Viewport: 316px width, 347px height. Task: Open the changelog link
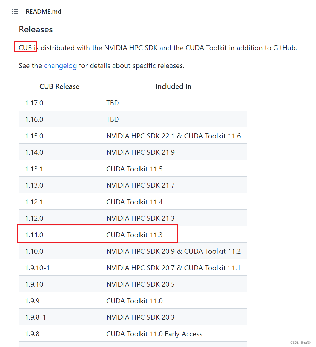point(60,66)
